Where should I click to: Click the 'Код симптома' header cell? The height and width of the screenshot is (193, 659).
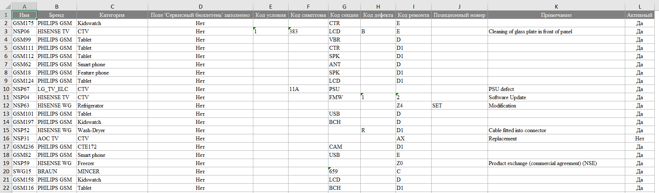308,15
